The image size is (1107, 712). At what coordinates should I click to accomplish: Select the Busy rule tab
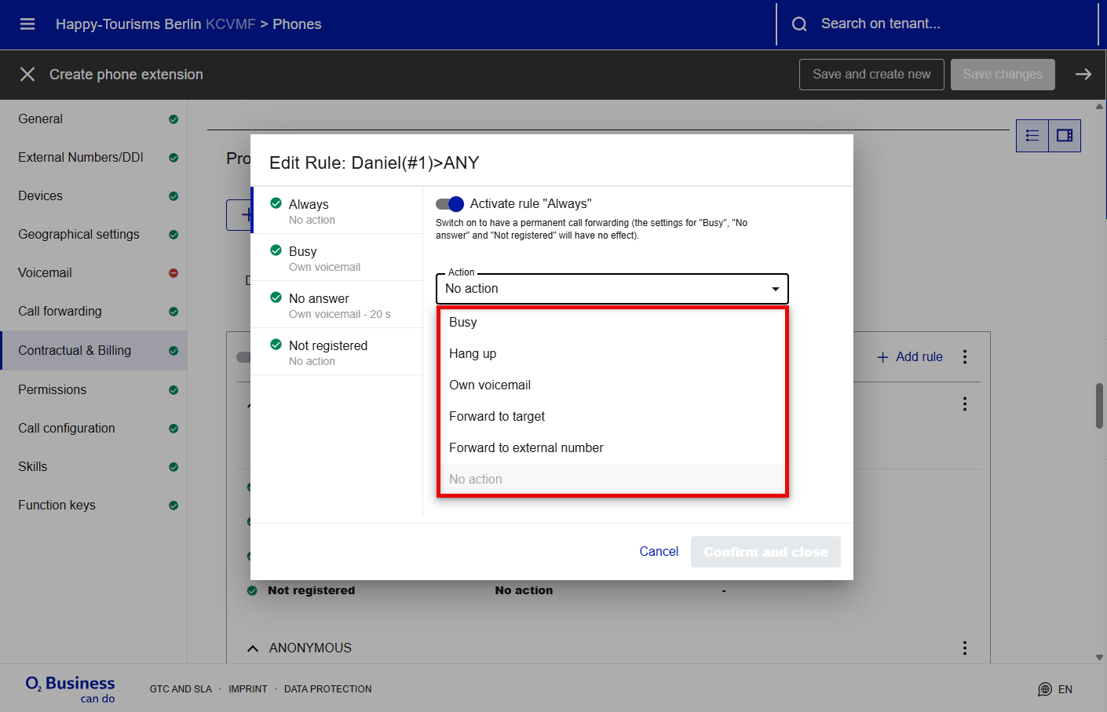point(337,257)
